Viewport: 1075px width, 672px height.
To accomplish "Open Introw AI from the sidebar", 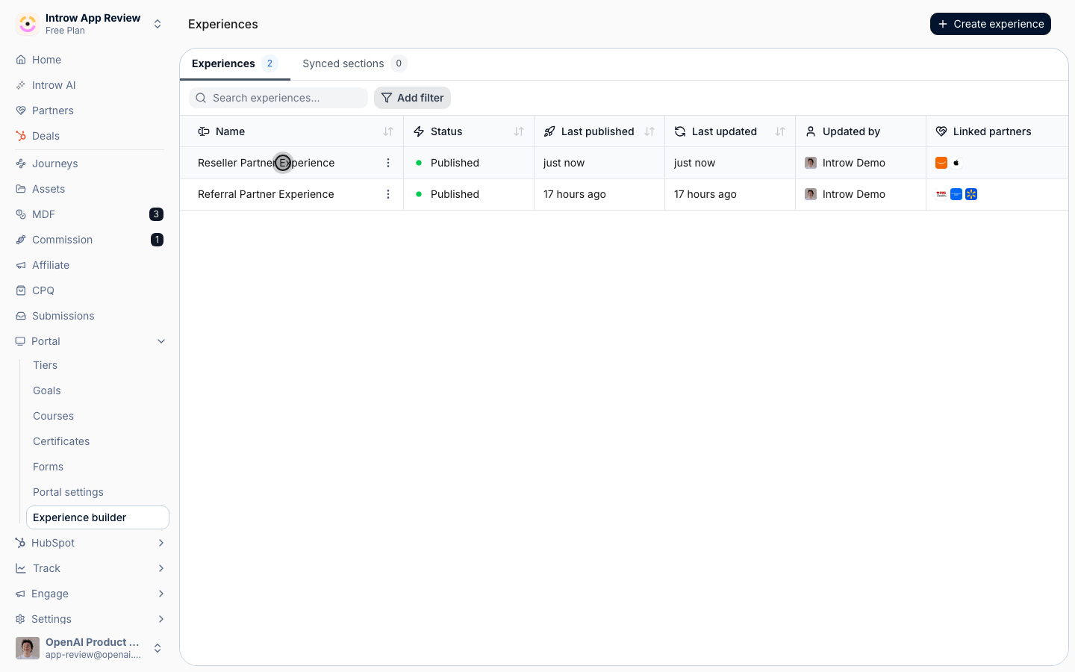I will pyautogui.click(x=90, y=85).
